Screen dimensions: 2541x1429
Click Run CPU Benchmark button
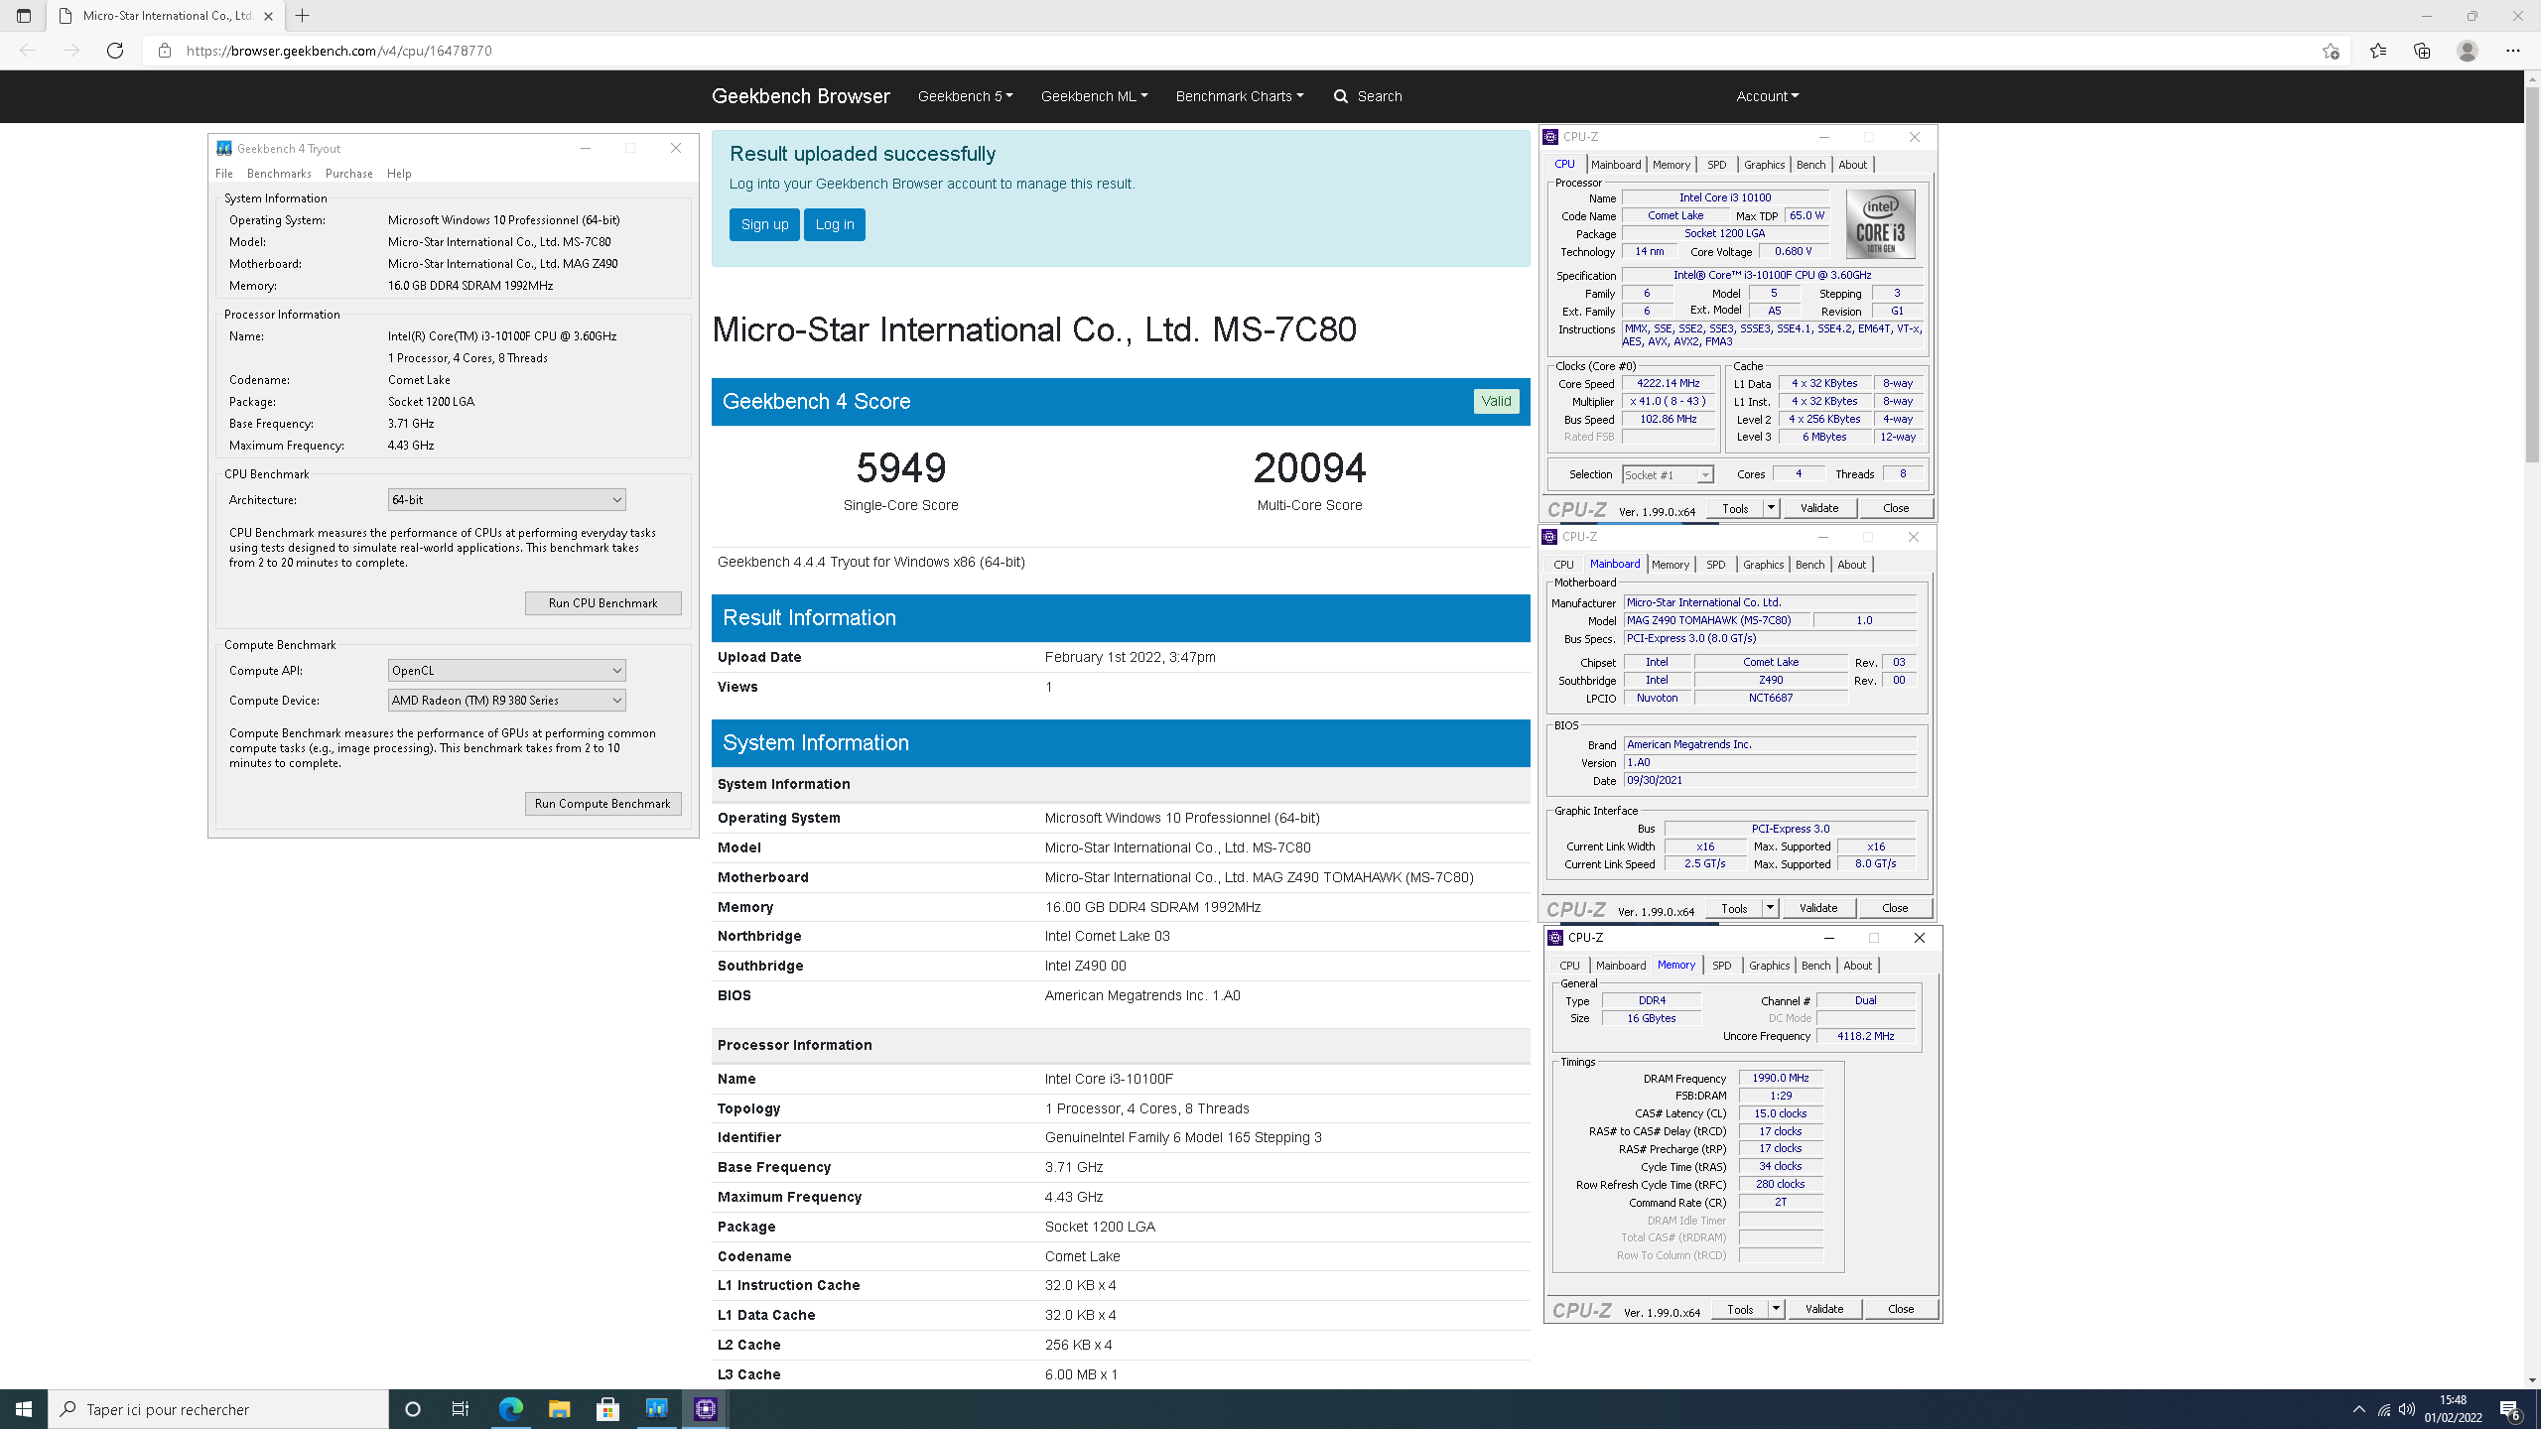pyautogui.click(x=602, y=603)
